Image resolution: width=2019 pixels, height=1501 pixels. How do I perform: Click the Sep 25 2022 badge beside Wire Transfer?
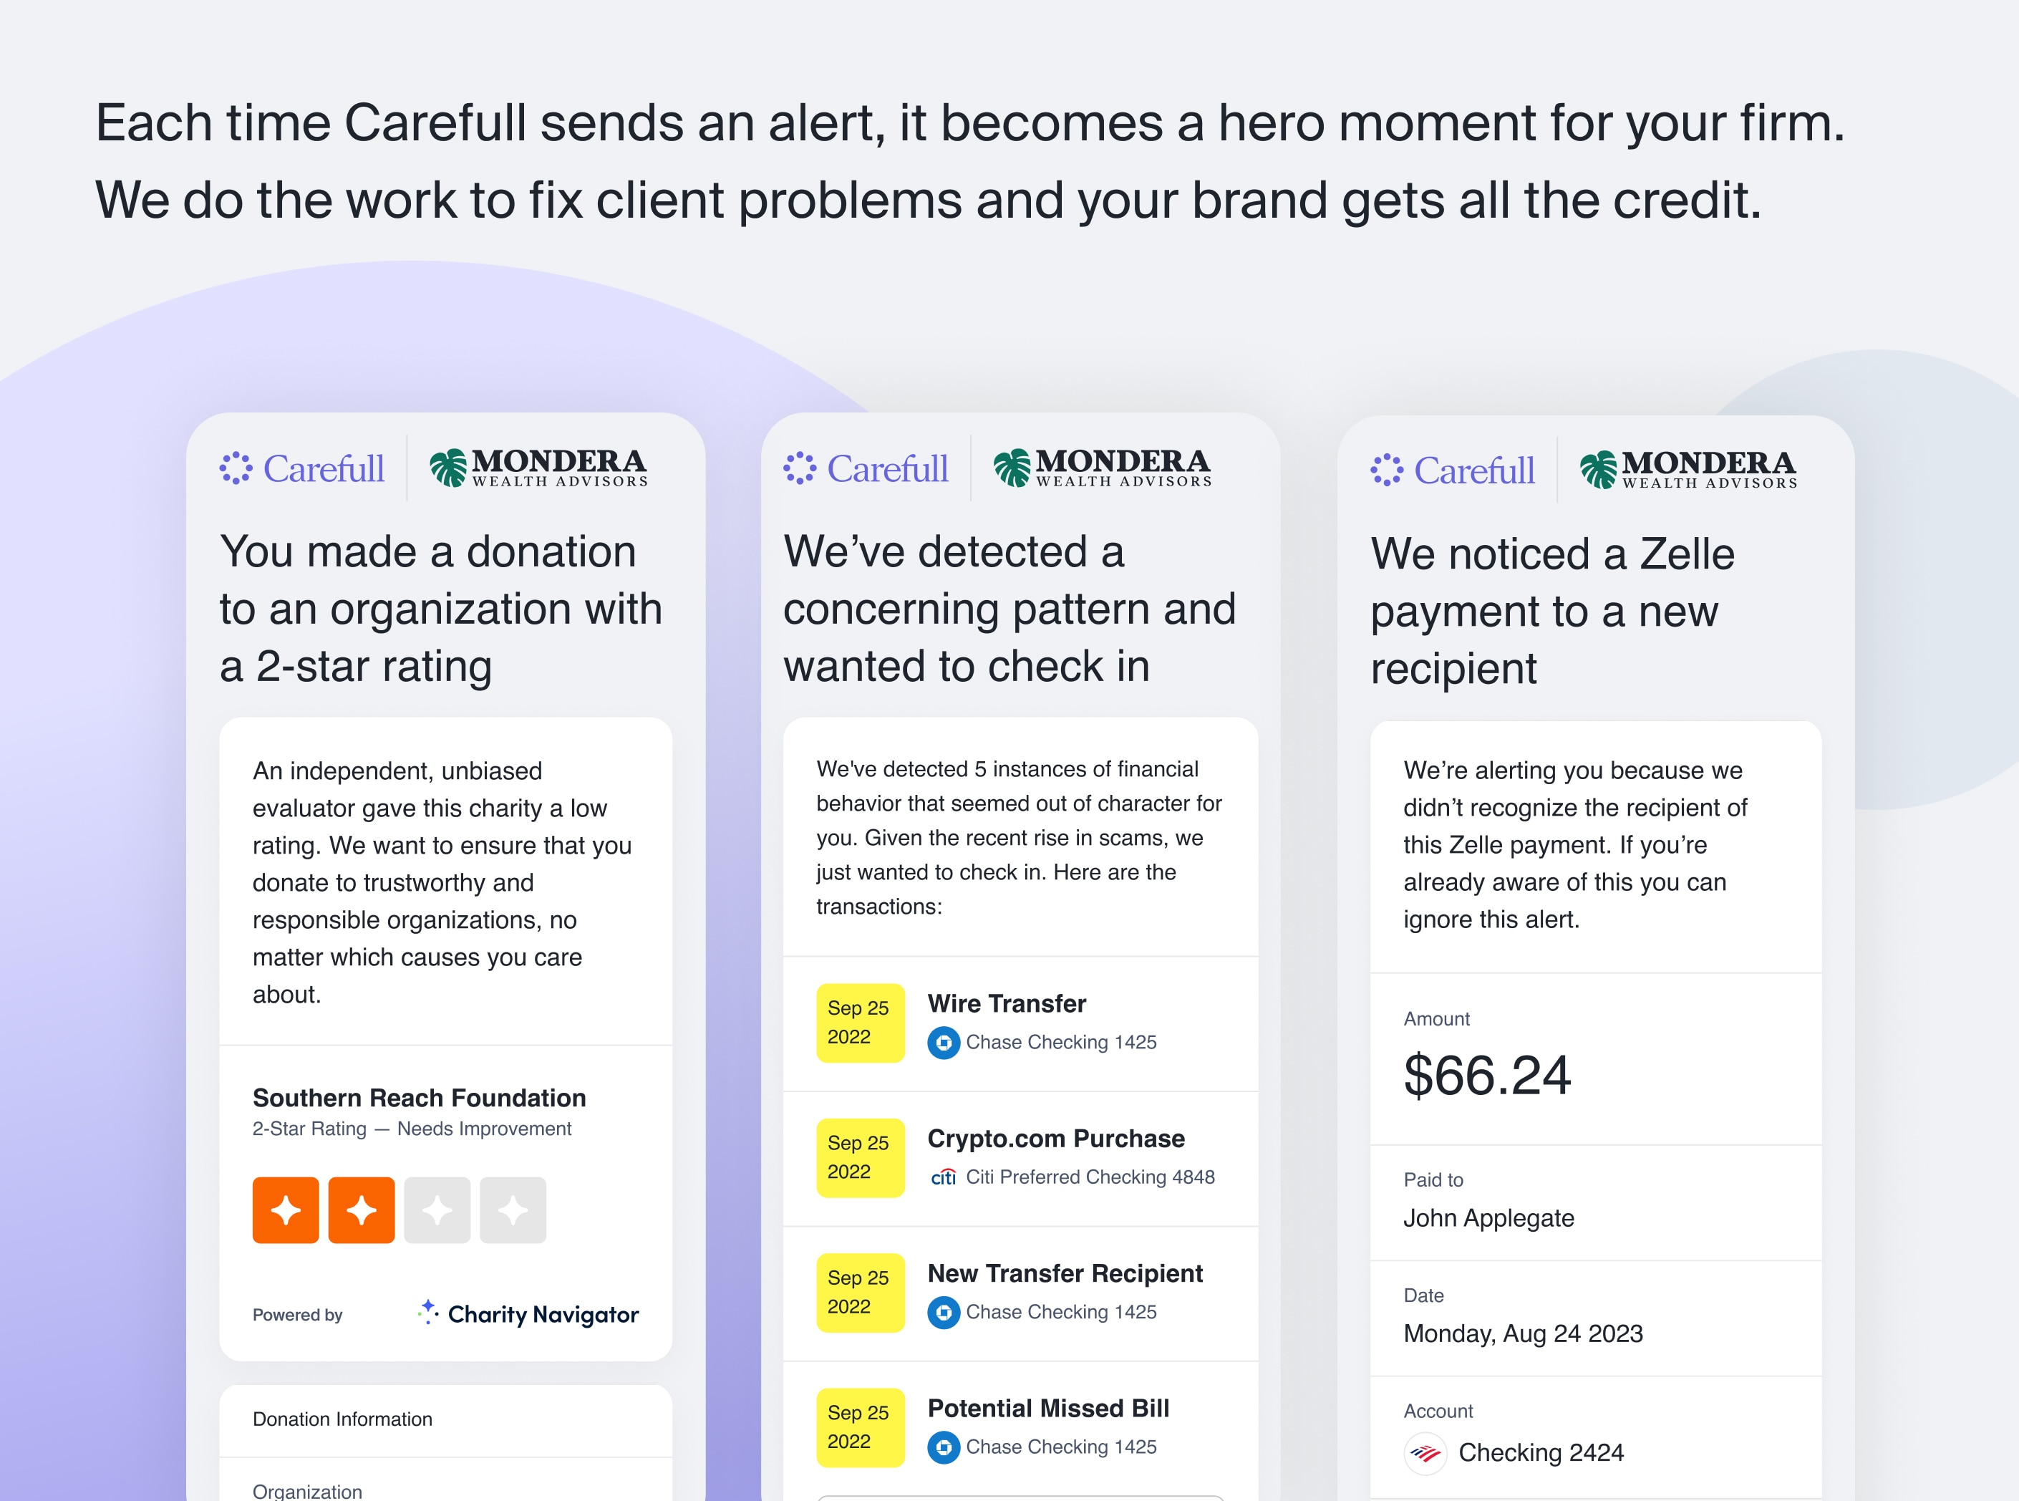tap(860, 1023)
